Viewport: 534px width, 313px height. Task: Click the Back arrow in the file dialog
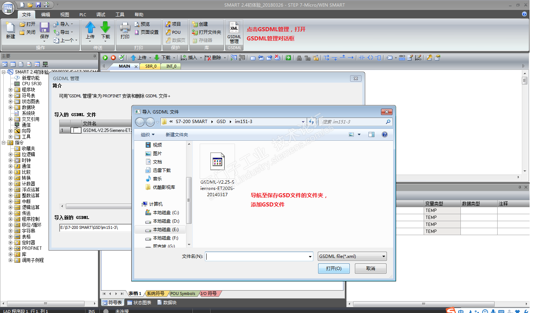140,122
